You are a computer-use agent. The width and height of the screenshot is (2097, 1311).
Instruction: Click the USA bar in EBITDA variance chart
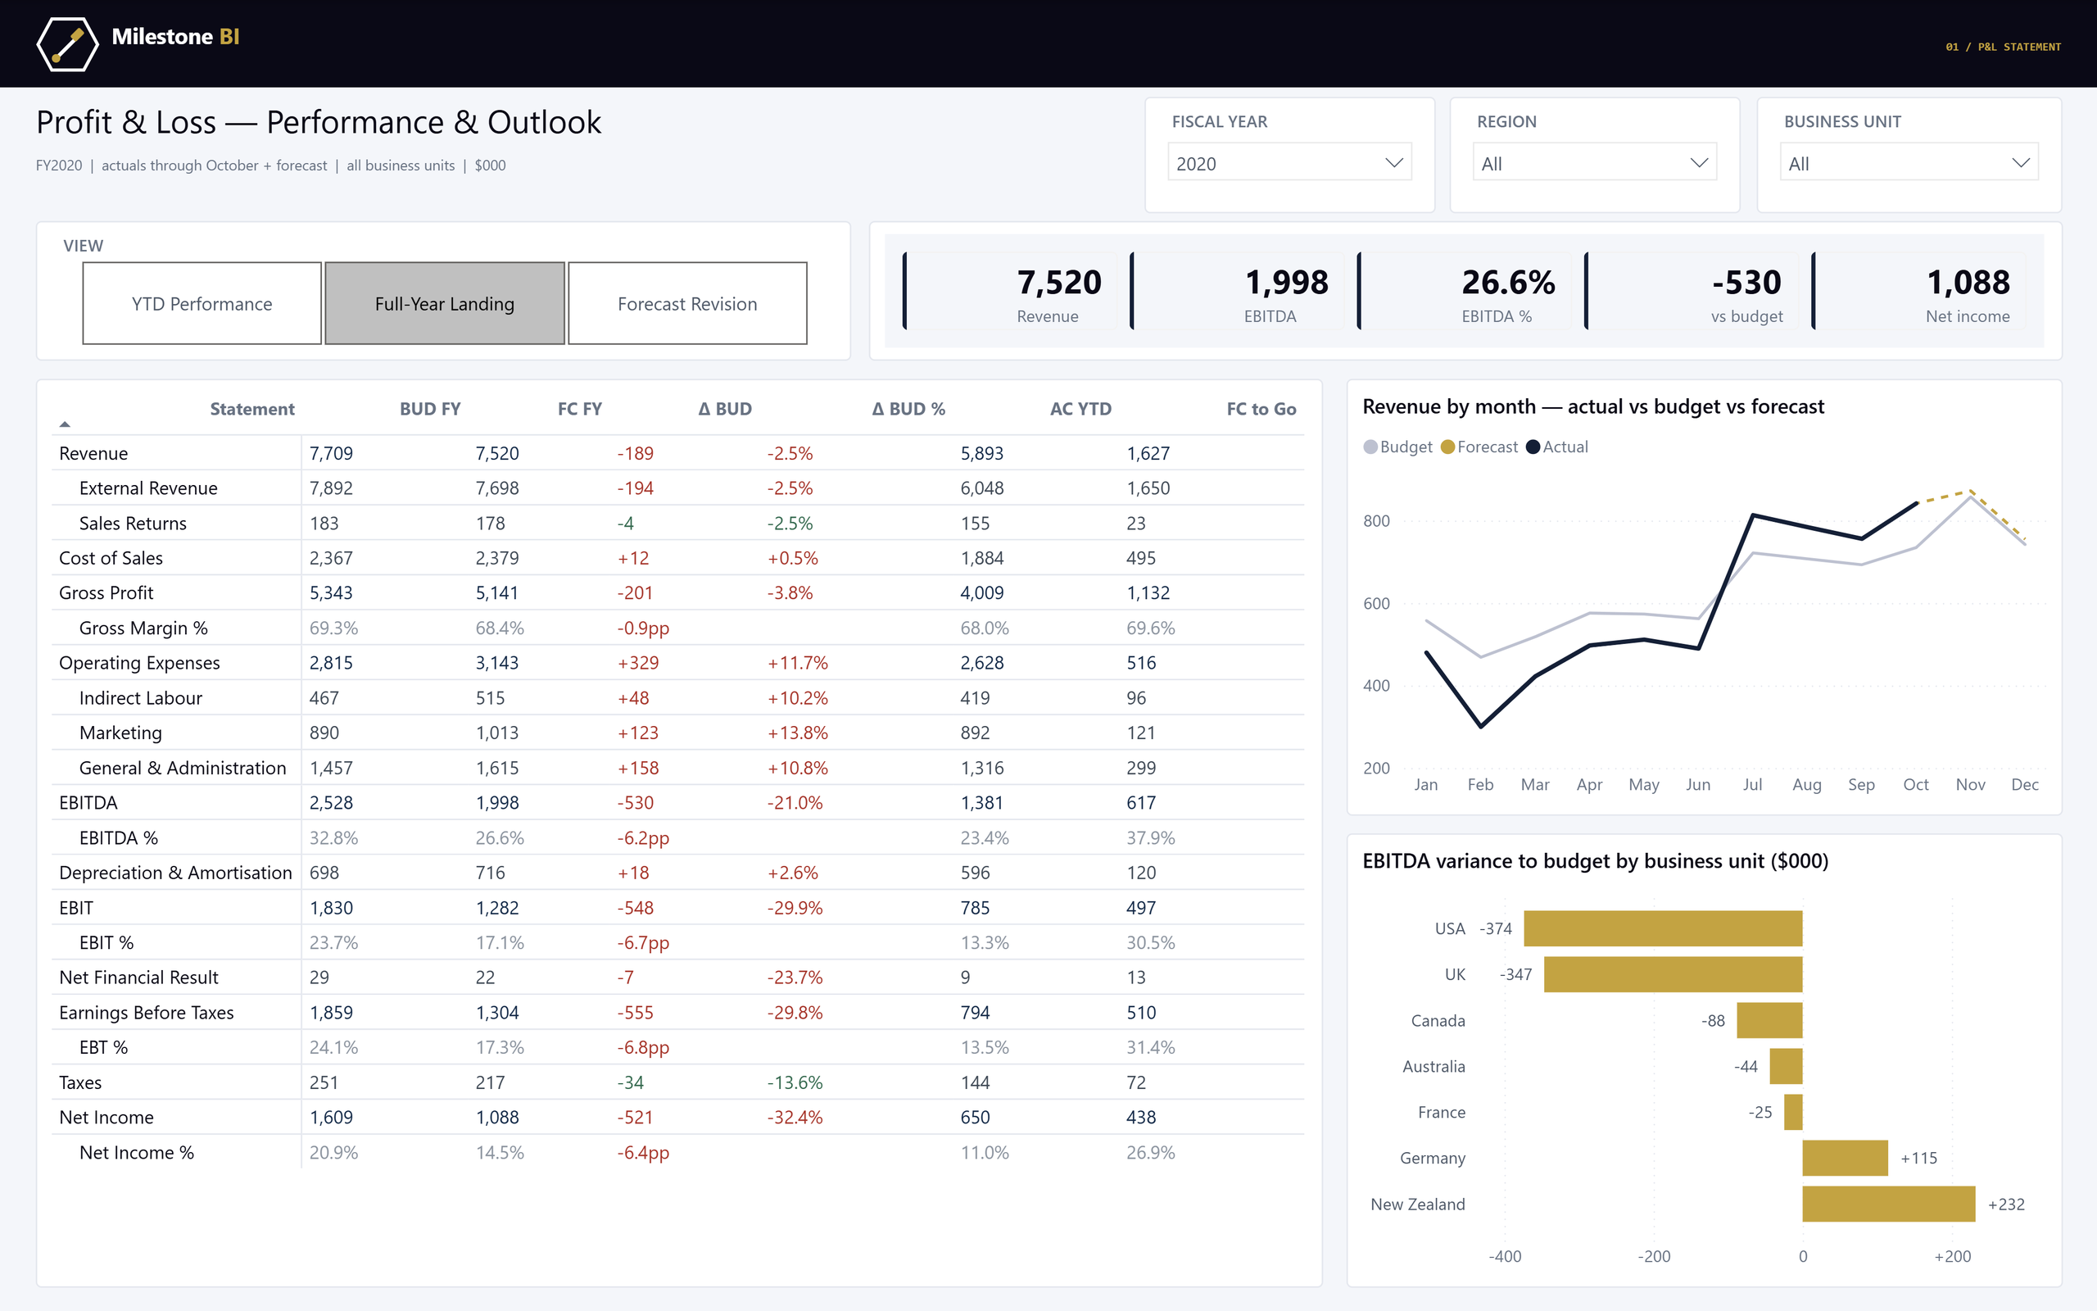pyautogui.click(x=1663, y=928)
